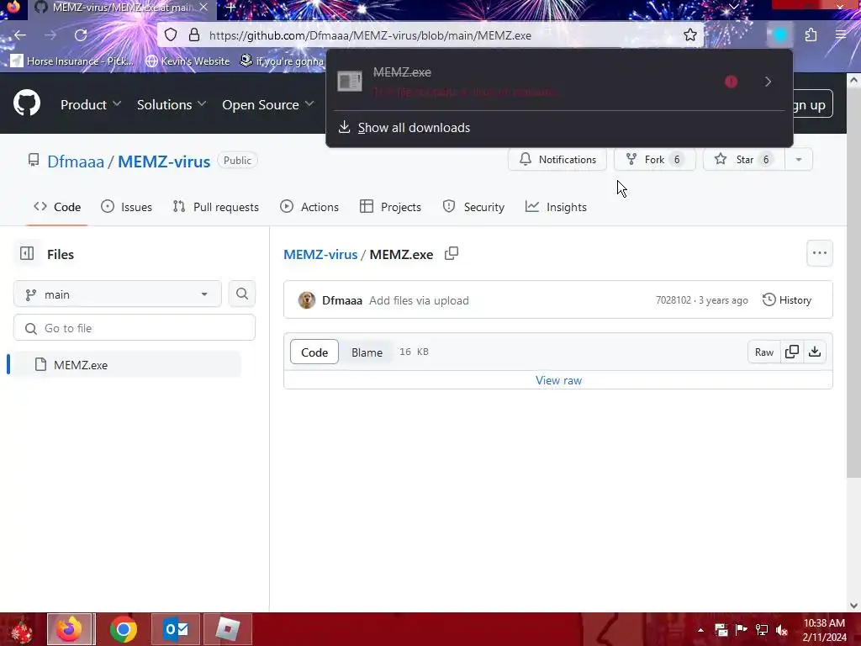This screenshot has width=861, height=646.
Task: Expand the Solutions menu
Action: coord(172,104)
